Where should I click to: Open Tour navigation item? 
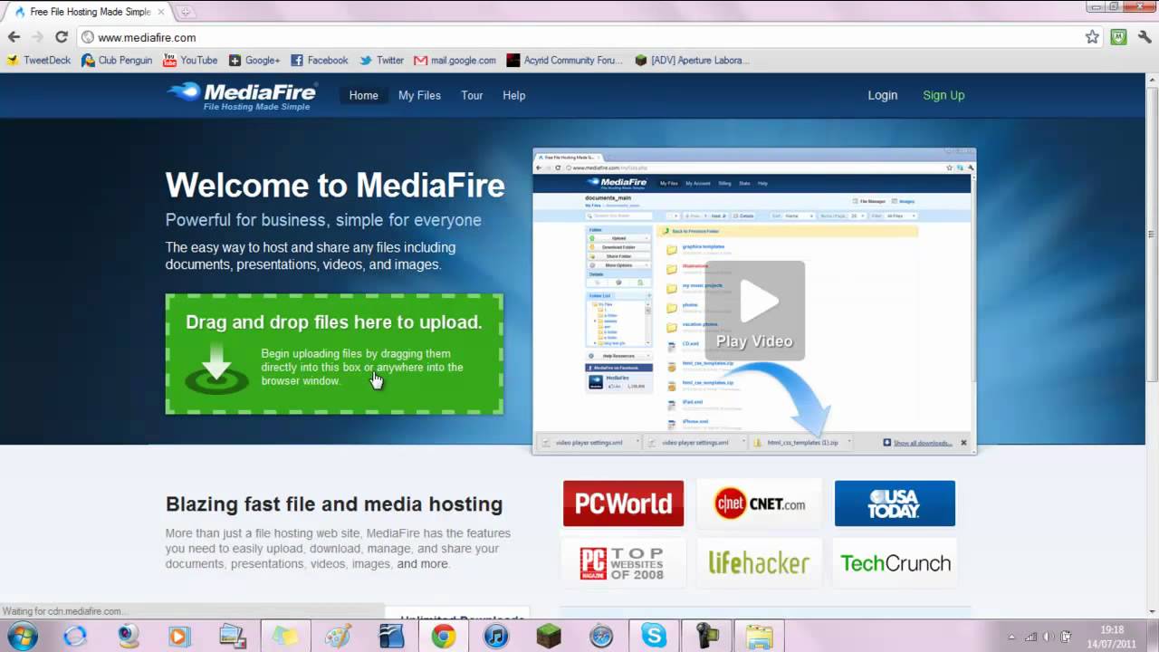[x=472, y=95]
